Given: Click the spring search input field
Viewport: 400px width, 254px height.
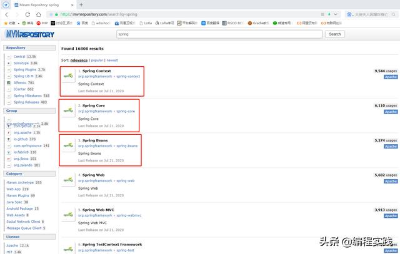Looking at the screenshot, I should pyautogui.click(x=219, y=34).
